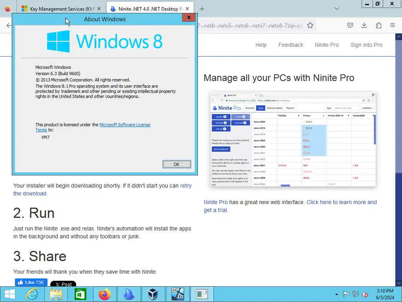Close the About Windows dialog

(189, 17)
